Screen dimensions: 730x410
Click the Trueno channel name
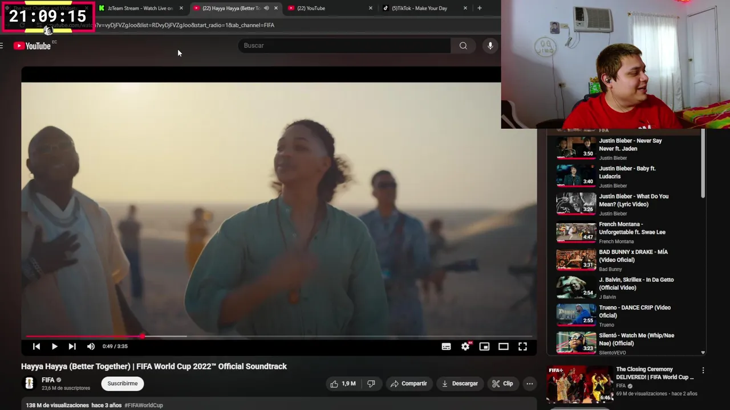(606, 325)
